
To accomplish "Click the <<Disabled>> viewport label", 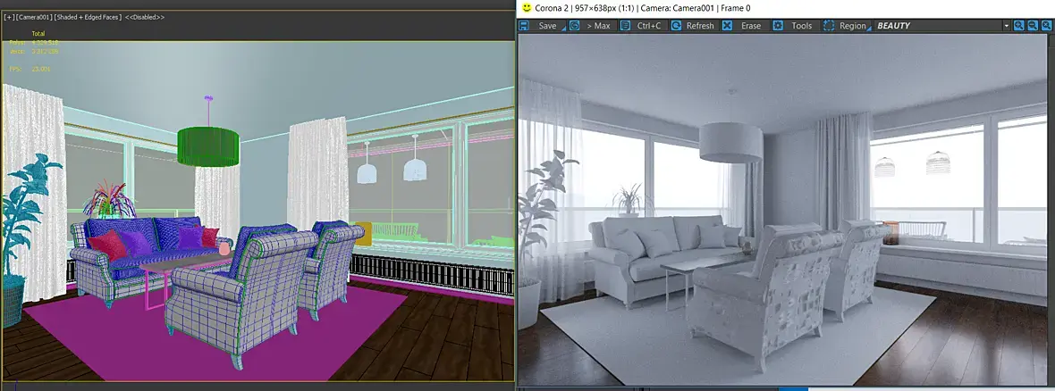I will [145, 17].
